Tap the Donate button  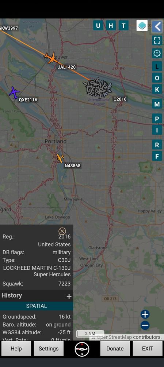[x=115, y=349]
